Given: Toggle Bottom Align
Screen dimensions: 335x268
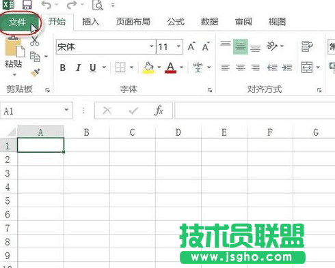Looking at the screenshot, I should click(x=255, y=48).
